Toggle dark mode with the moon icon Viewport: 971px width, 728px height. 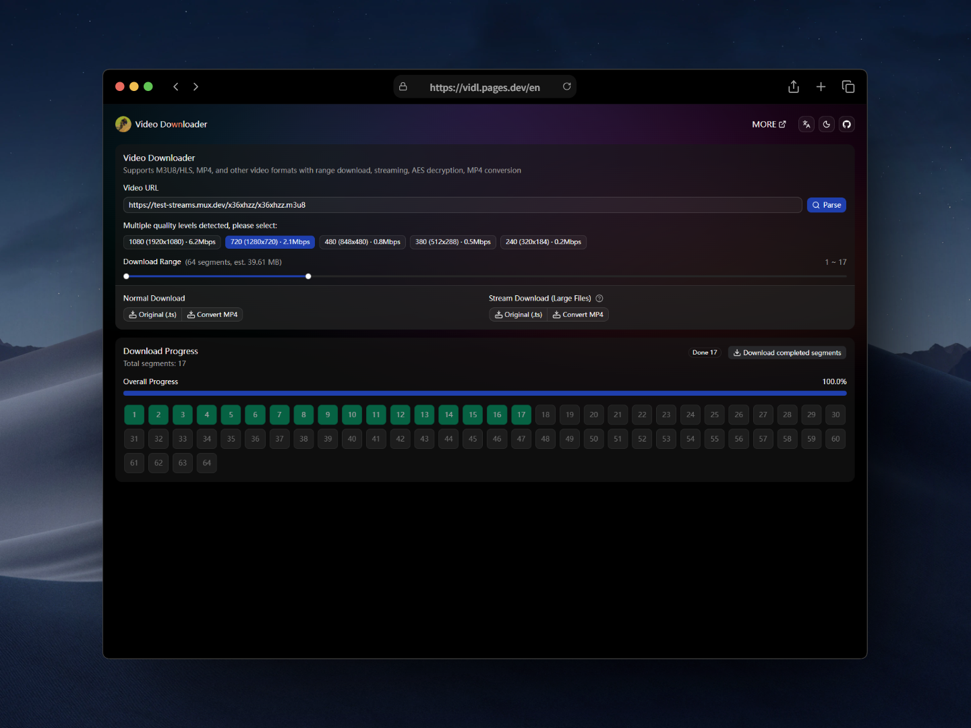[x=827, y=124]
